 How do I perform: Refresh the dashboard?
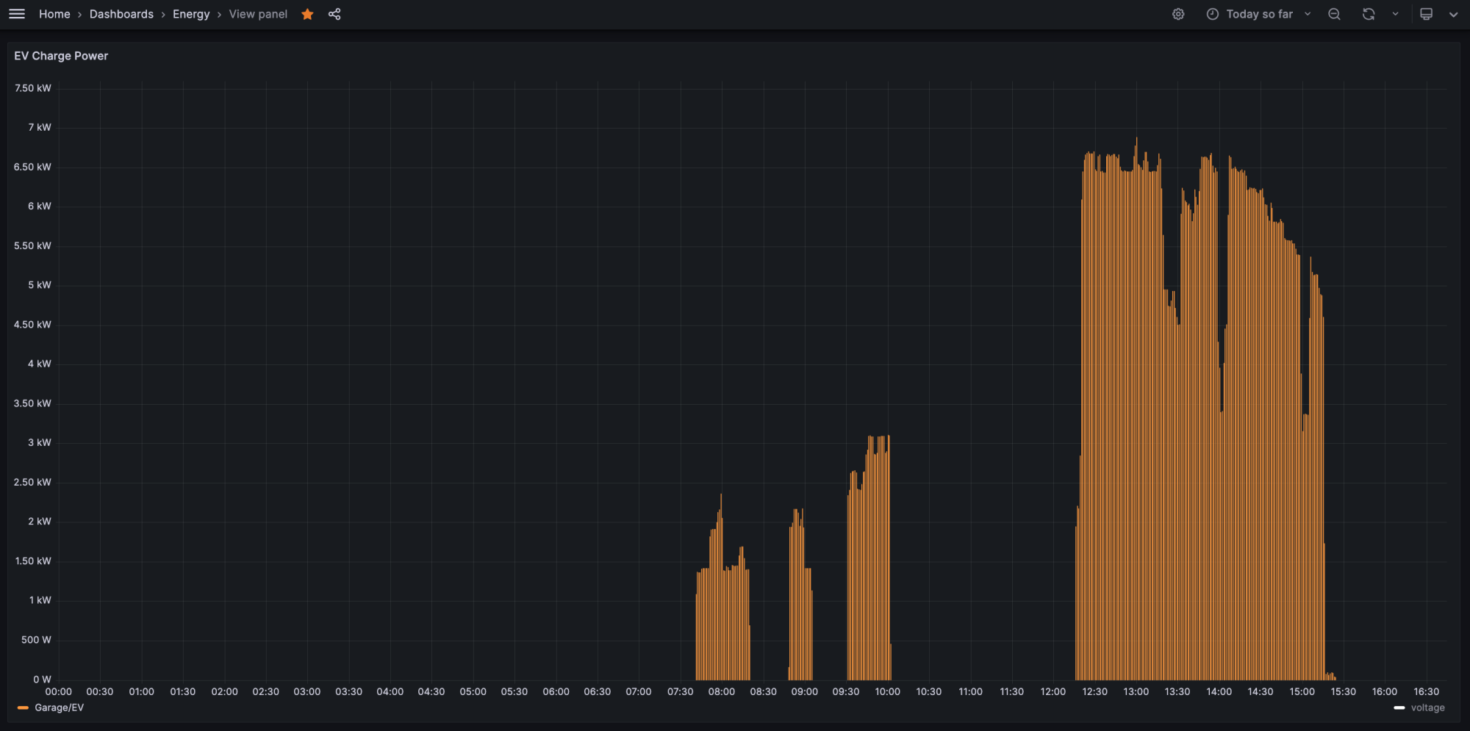coord(1369,14)
